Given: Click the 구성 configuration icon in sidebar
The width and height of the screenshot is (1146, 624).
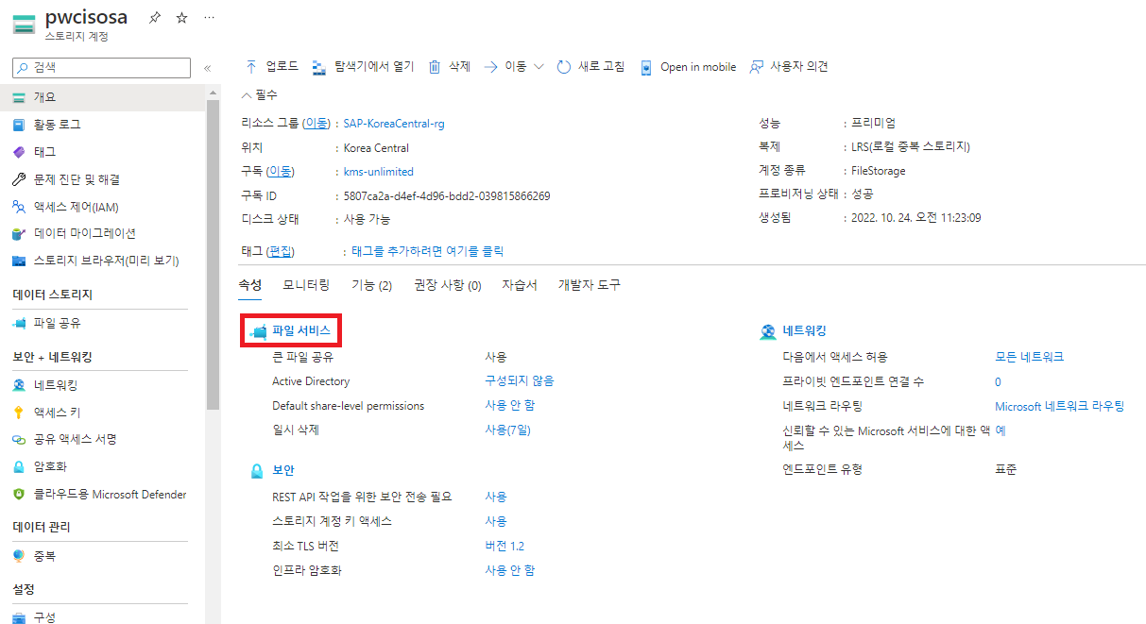Looking at the screenshot, I should tap(19, 617).
